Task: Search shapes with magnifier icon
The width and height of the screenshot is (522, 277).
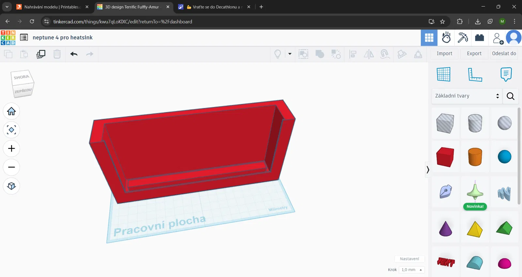Action: click(511, 96)
